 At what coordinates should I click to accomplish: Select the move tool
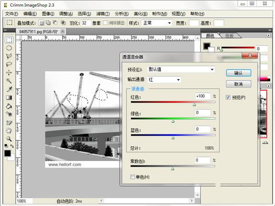(x=9, y=72)
